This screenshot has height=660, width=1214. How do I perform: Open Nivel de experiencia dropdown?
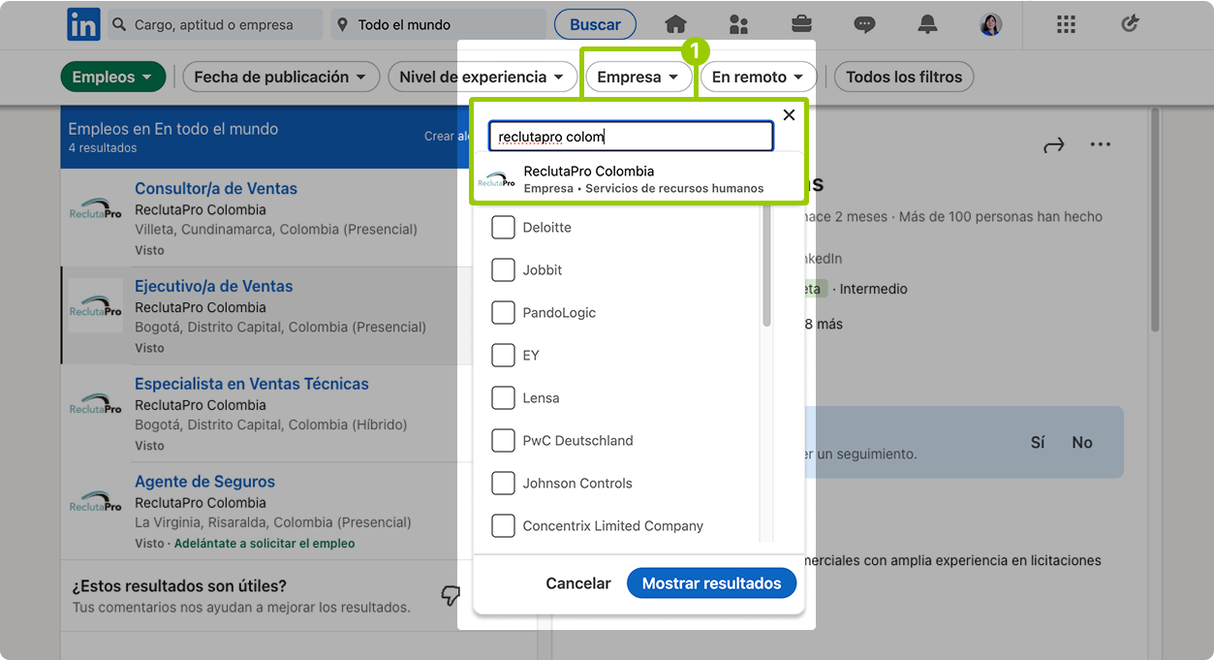pyautogui.click(x=481, y=78)
